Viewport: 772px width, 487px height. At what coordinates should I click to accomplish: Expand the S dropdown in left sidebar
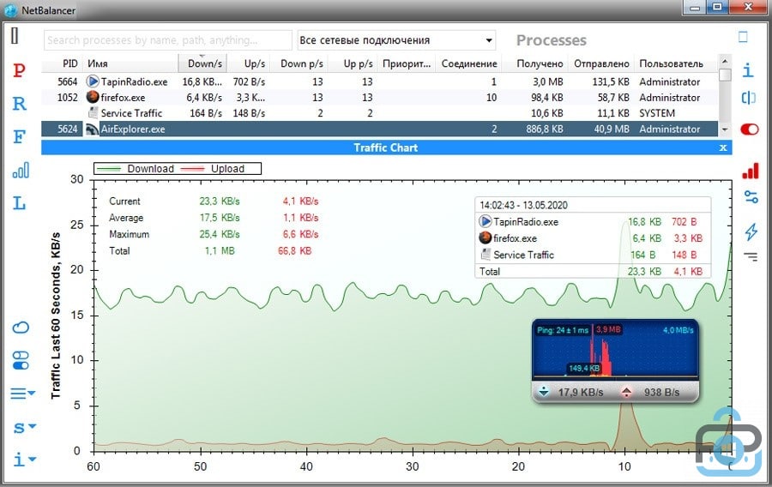tap(24, 427)
